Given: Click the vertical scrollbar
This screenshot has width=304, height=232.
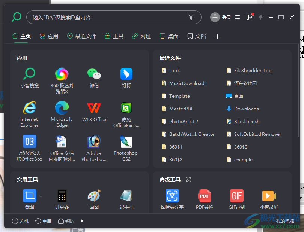Looking at the screenshot, I should pos(299,91).
